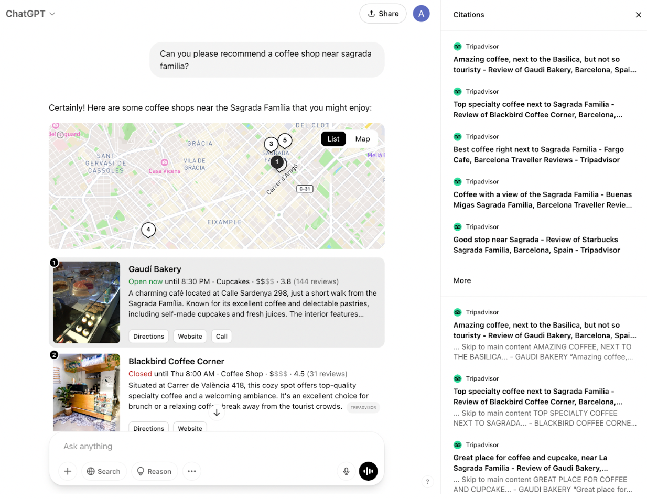Close the Citations panel

639,15
